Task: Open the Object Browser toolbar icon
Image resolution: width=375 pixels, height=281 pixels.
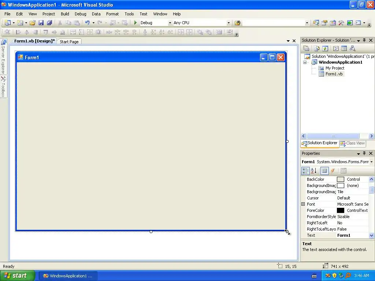Action: coord(333,23)
